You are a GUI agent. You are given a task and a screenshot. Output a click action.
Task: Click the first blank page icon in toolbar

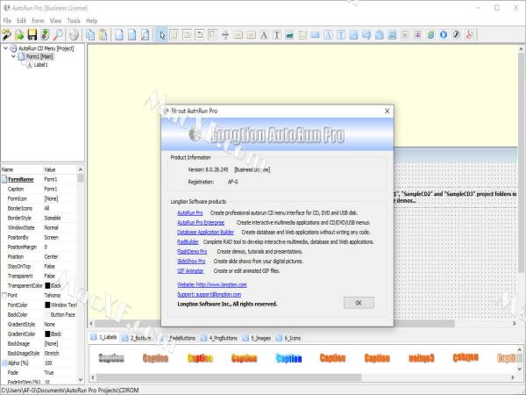[x=119, y=34]
